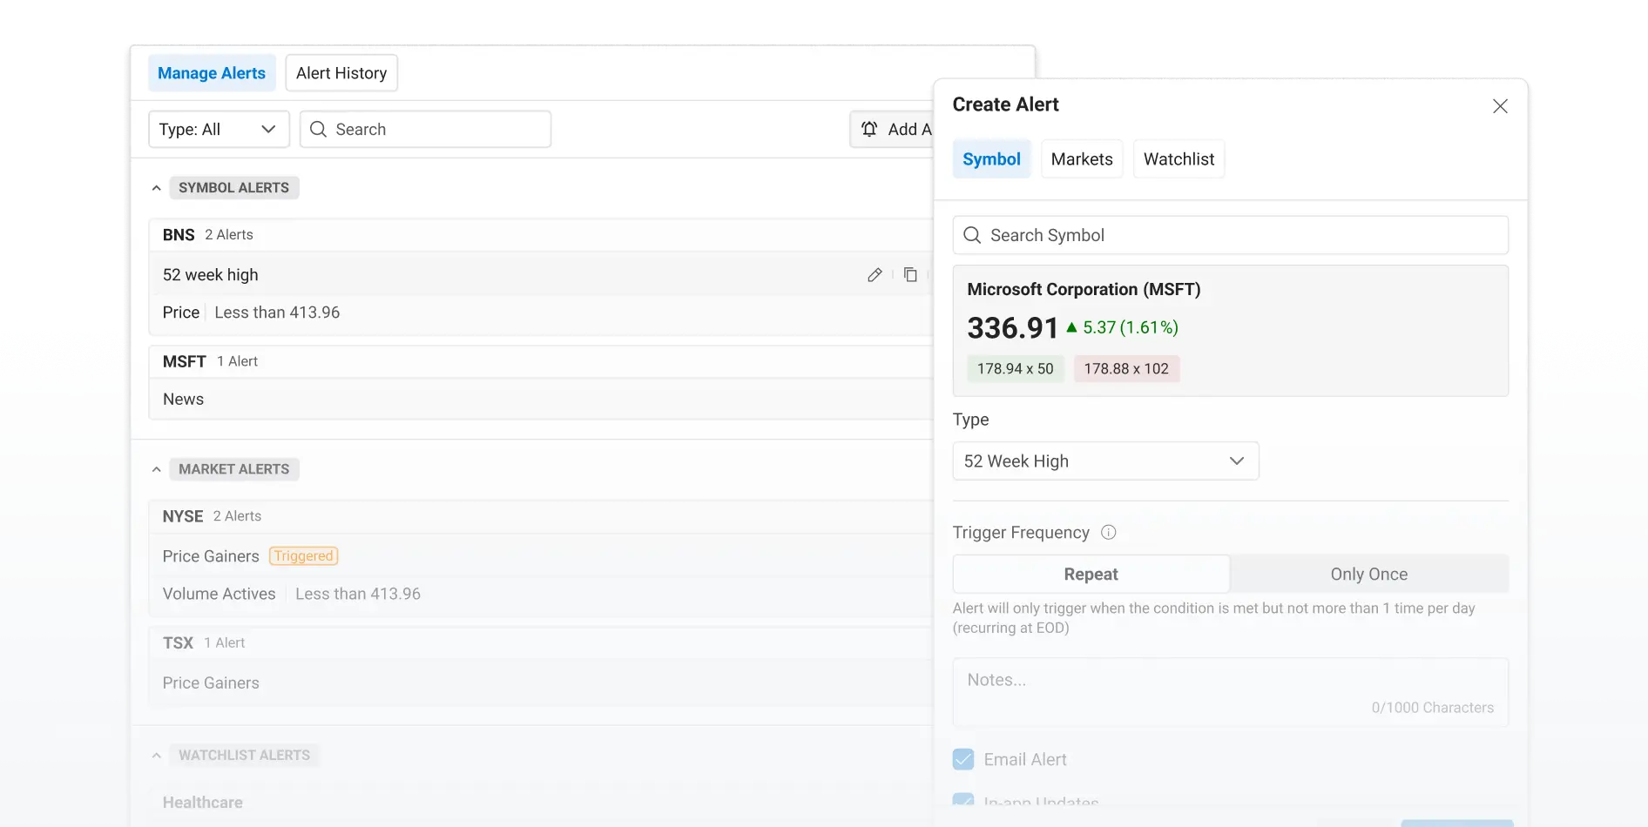Click the bell icon on Add Alert
This screenshot has width=1648, height=827.
coord(869,129)
